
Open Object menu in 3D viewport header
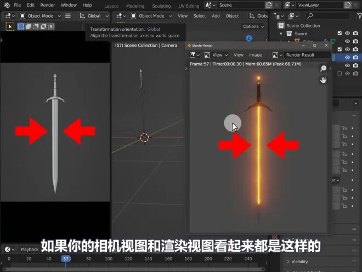coord(232,16)
